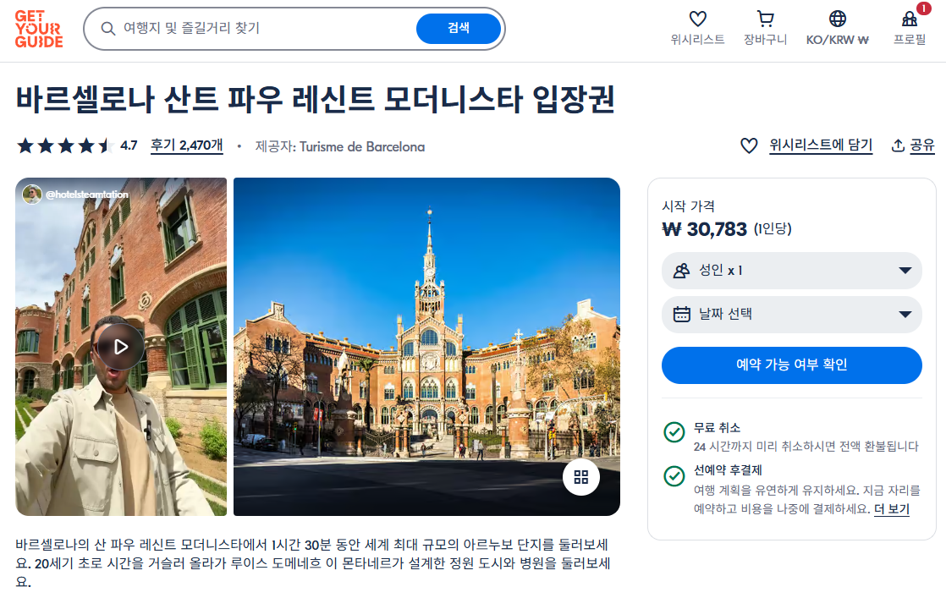Open the shopping cart icon
Image resolution: width=946 pixels, height=598 pixels.
click(x=765, y=19)
